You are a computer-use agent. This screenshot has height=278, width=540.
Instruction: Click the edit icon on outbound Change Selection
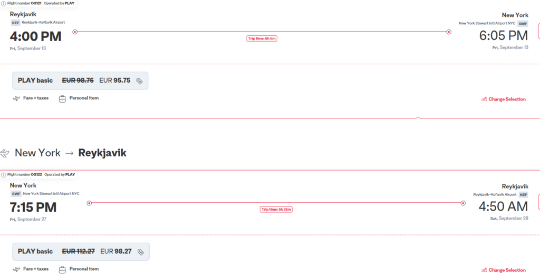click(x=484, y=99)
